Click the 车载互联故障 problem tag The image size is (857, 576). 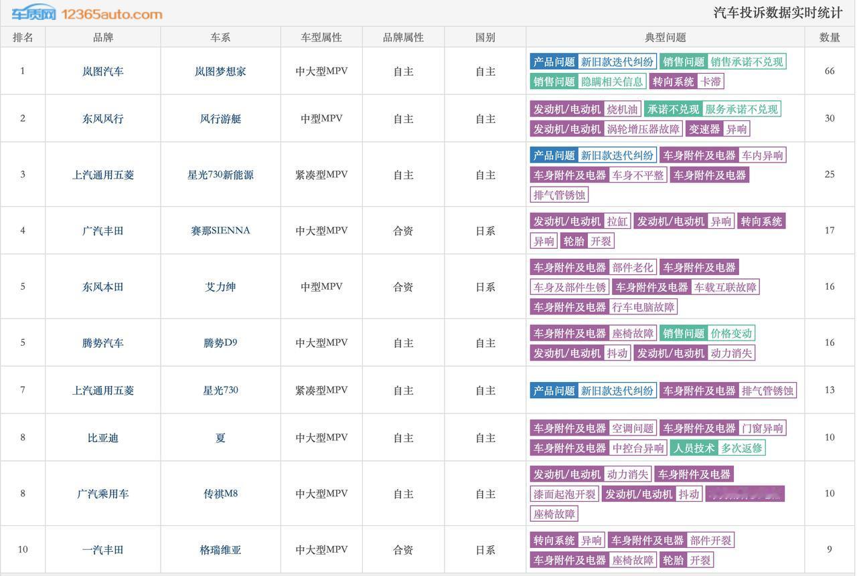point(725,287)
